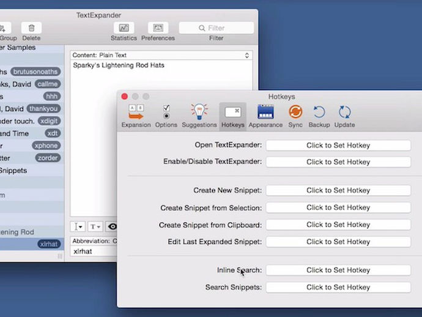Open the Update preferences pane
Viewport: 422px width, 317px height.
tap(344, 116)
